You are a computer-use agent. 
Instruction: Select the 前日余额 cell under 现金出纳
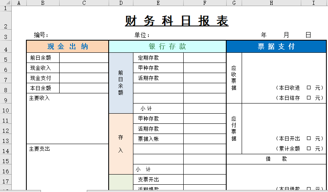click(x=43, y=58)
